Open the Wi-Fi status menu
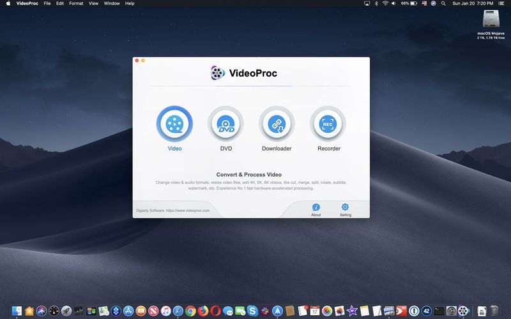The height and width of the screenshot is (319, 511). click(x=385, y=3)
